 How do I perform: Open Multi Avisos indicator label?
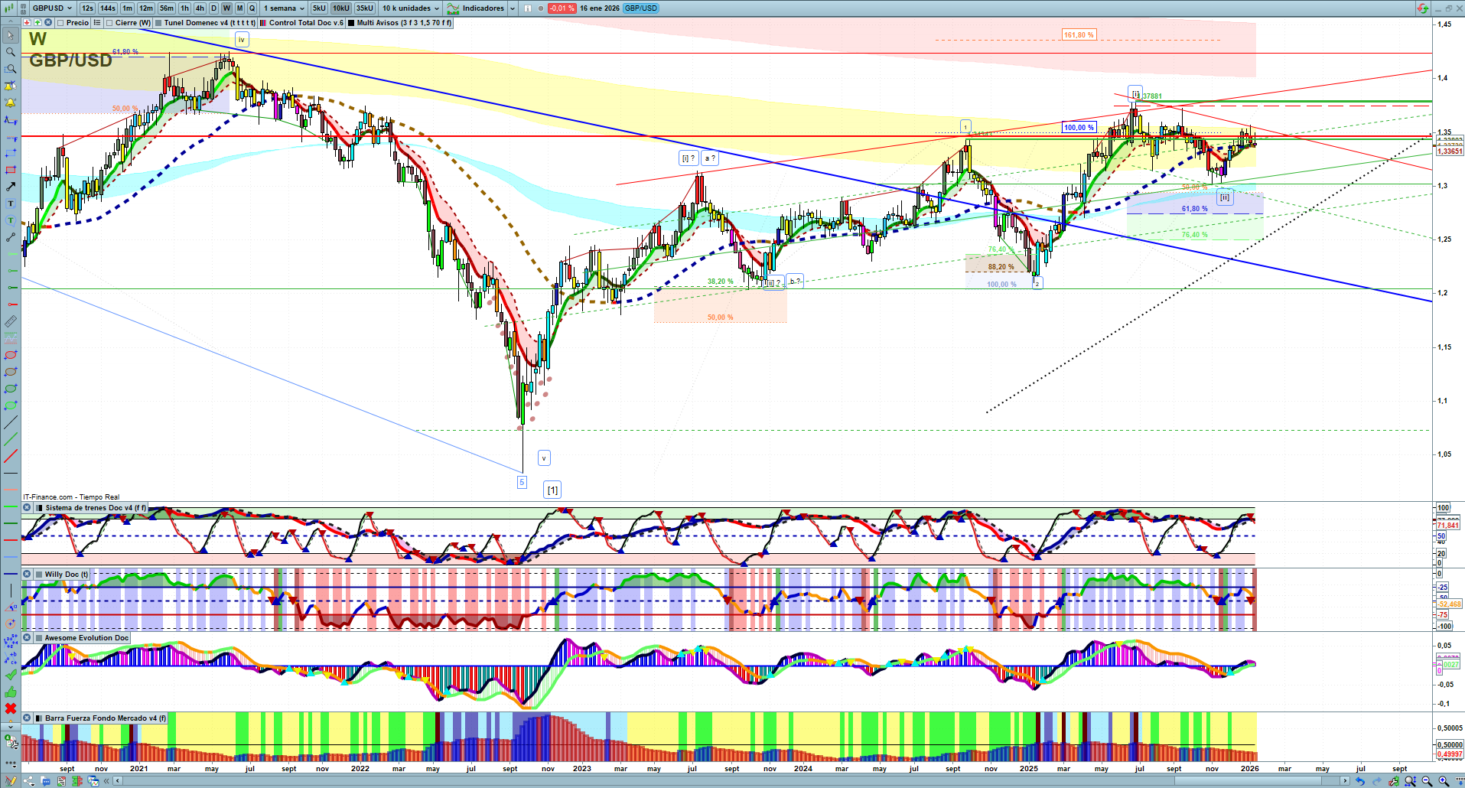(x=404, y=23)
